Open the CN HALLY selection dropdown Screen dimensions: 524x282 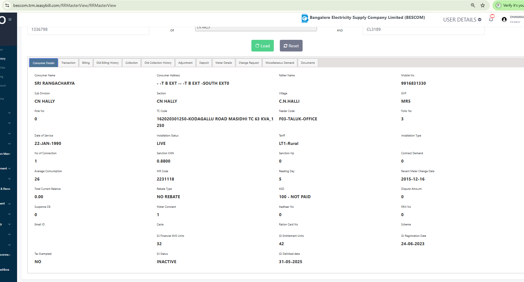(x=256, y=28)
